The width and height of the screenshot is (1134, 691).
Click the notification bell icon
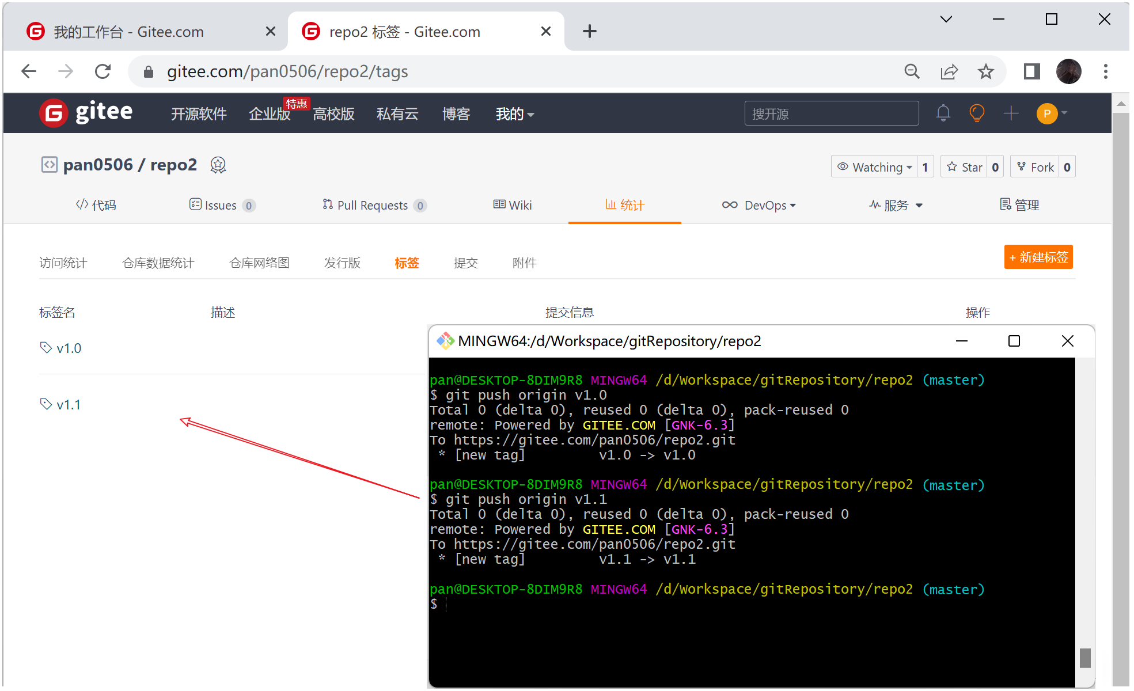coord(943,113)
